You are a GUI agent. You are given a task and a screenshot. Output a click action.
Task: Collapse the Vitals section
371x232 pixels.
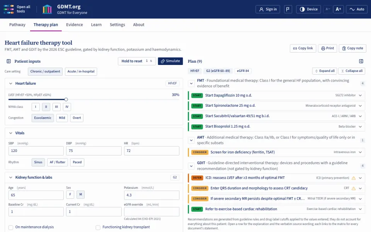(11, 133)
